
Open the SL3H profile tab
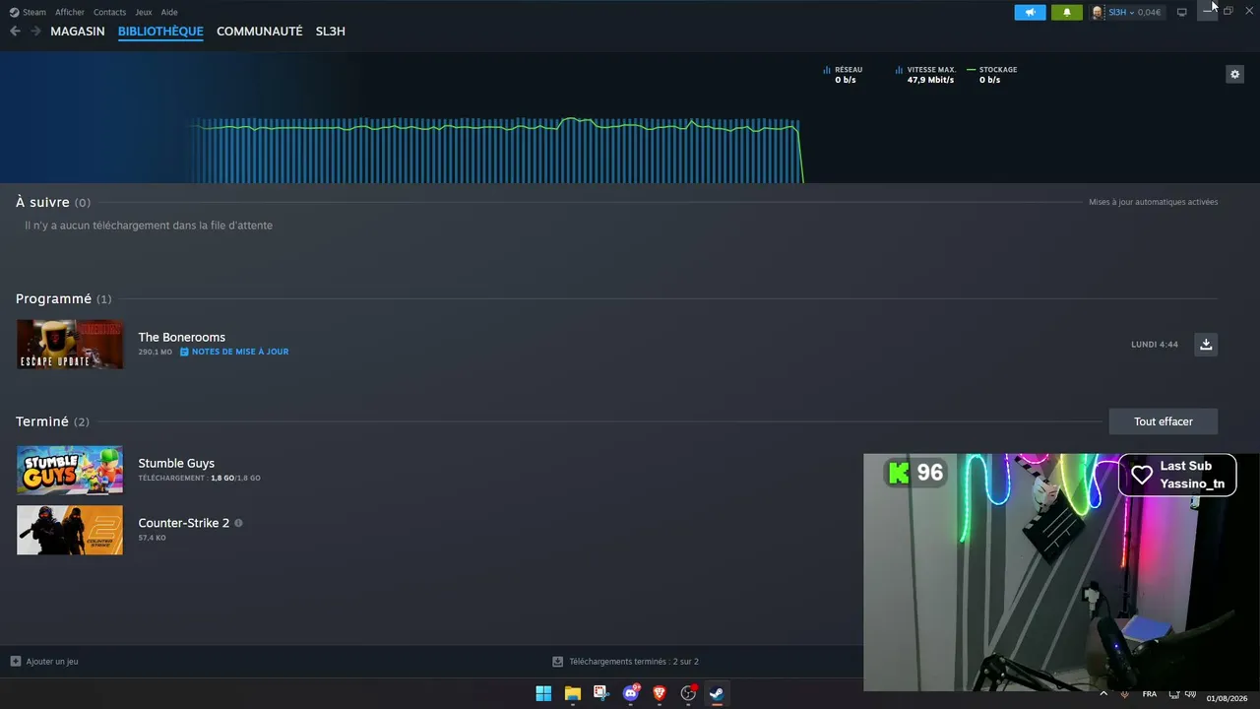[x=331, y=32]
